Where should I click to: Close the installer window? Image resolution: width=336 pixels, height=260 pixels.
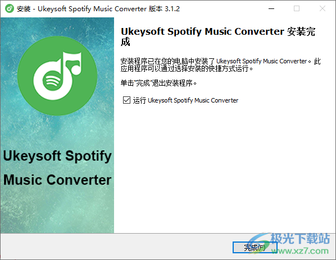(x=323, y=9)
